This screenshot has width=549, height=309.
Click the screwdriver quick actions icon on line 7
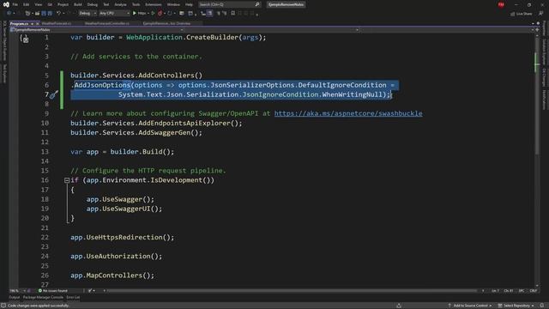coord(53,94)
